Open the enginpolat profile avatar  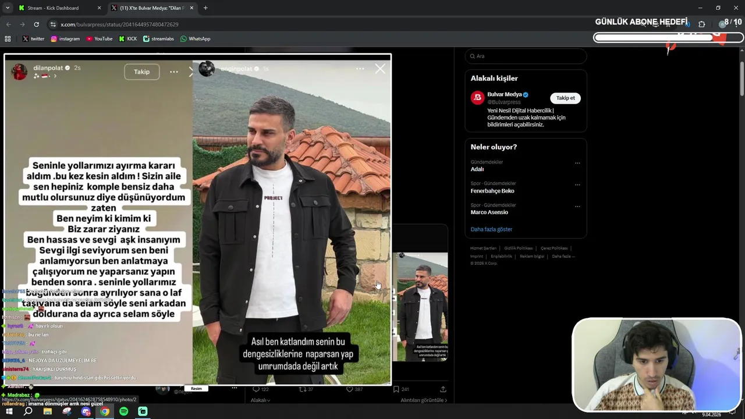(x=207, y=69)
